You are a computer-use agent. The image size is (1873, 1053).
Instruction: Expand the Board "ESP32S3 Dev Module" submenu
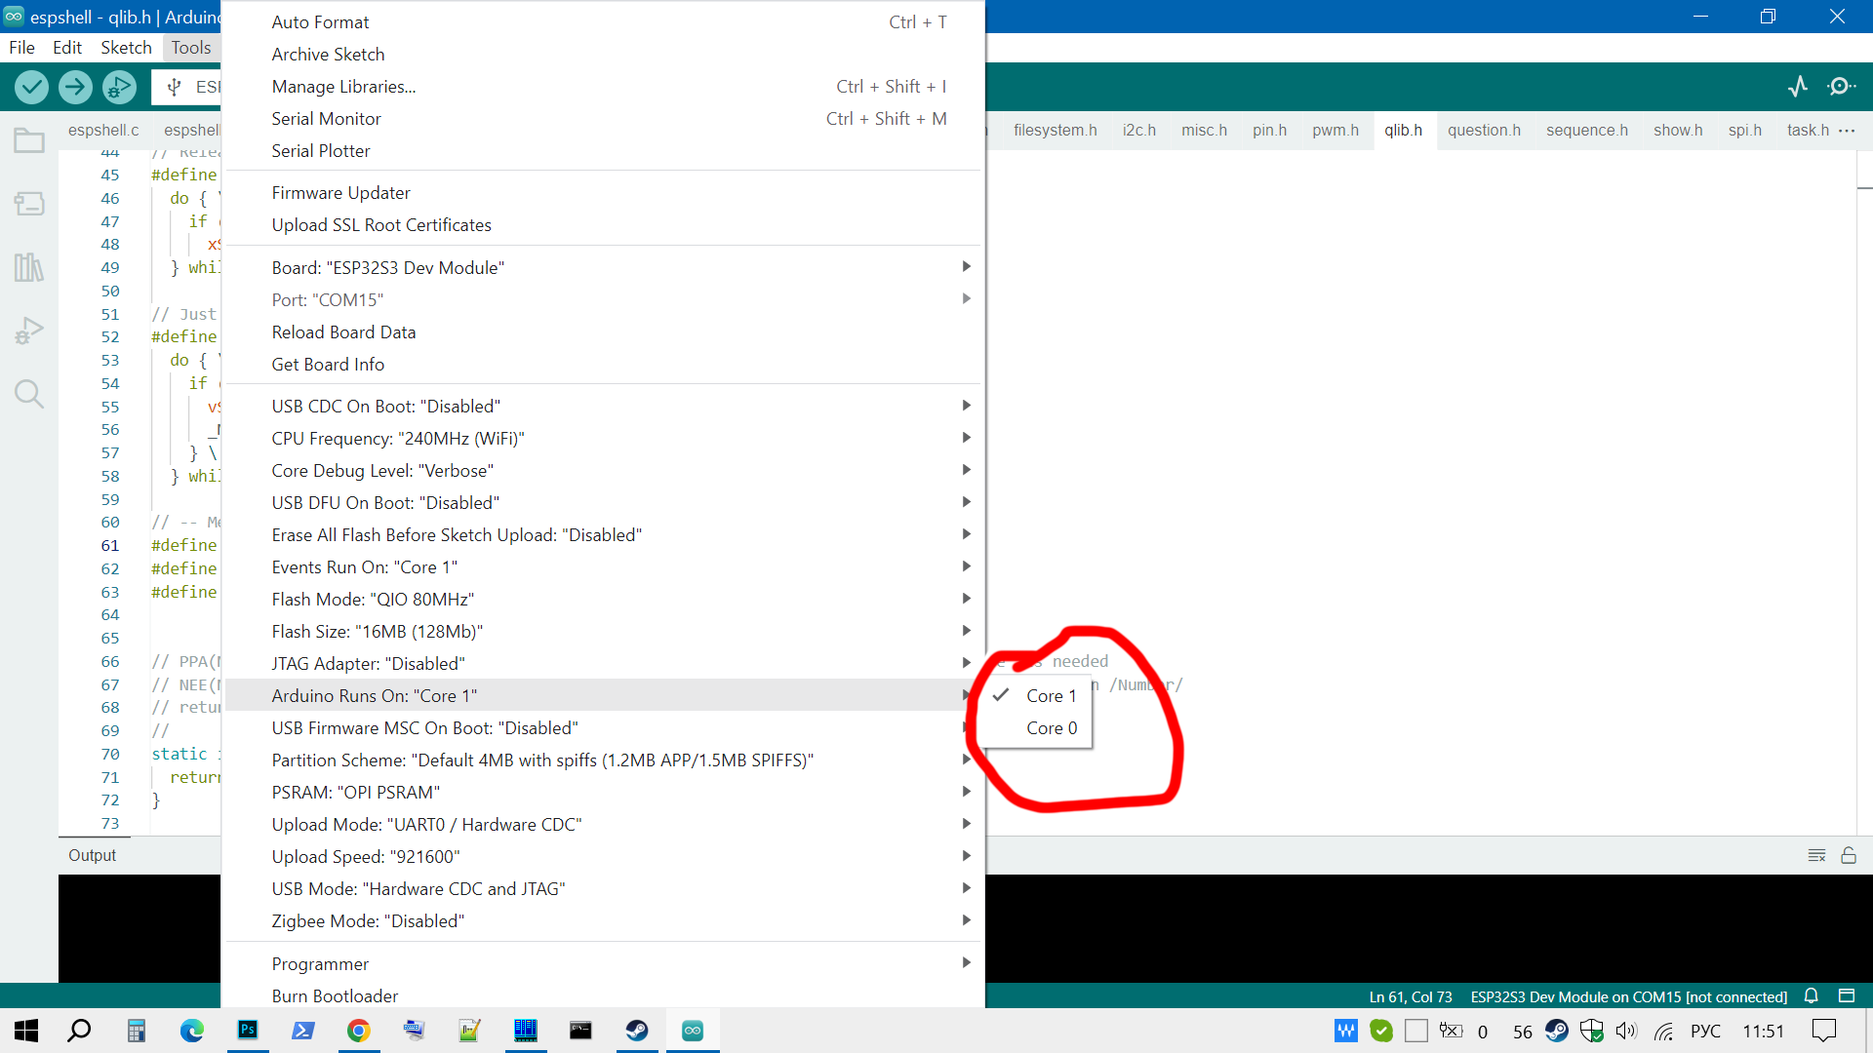tap(603, 268)
